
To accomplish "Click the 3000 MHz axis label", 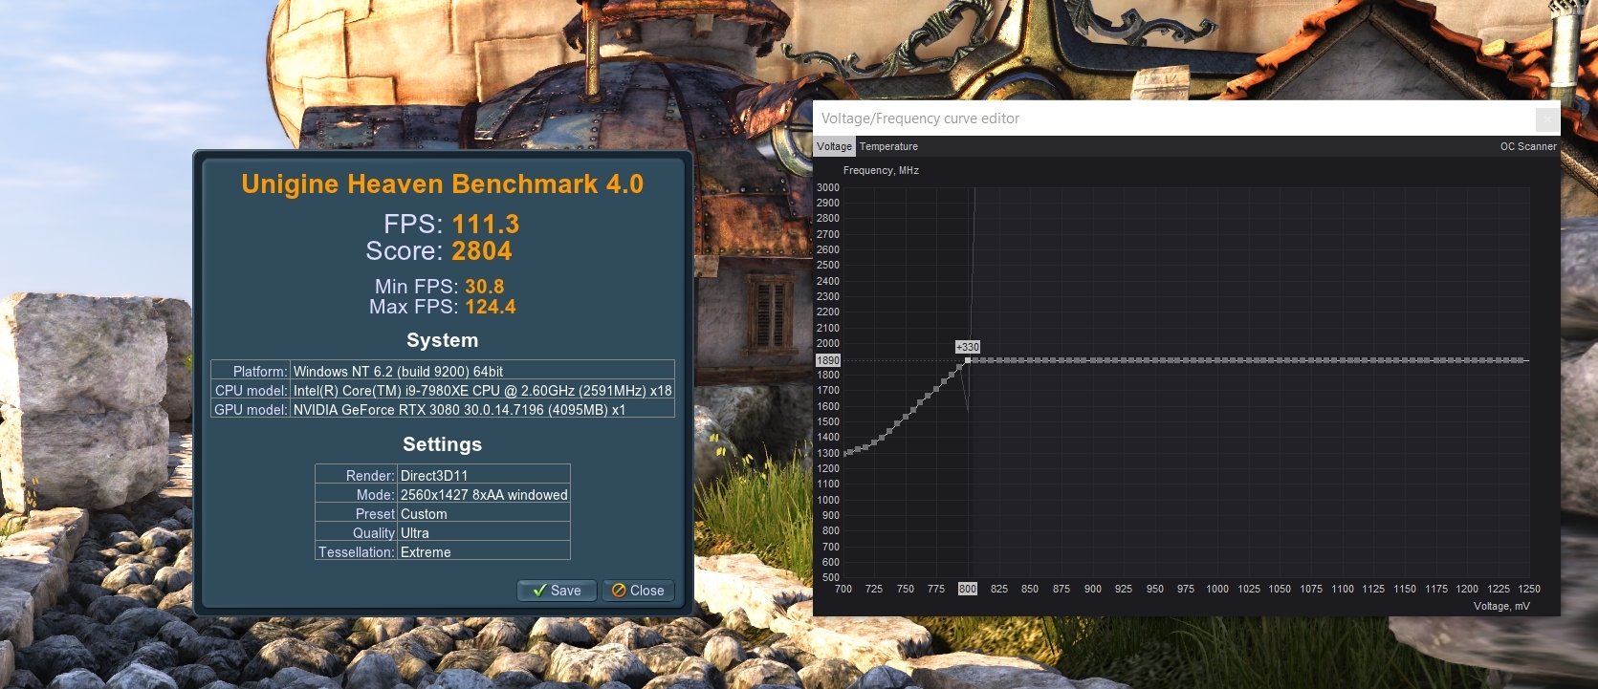I will point(828,187).
